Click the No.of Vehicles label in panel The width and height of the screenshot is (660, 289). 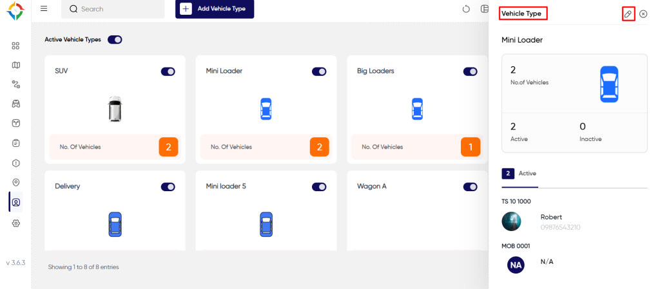click(530, 82)
